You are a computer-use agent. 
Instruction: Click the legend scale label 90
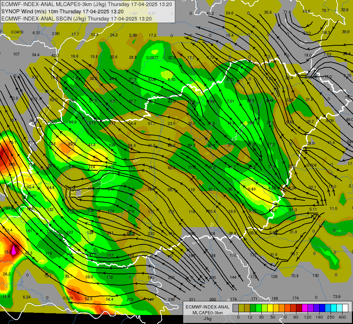tap(296, 317)
